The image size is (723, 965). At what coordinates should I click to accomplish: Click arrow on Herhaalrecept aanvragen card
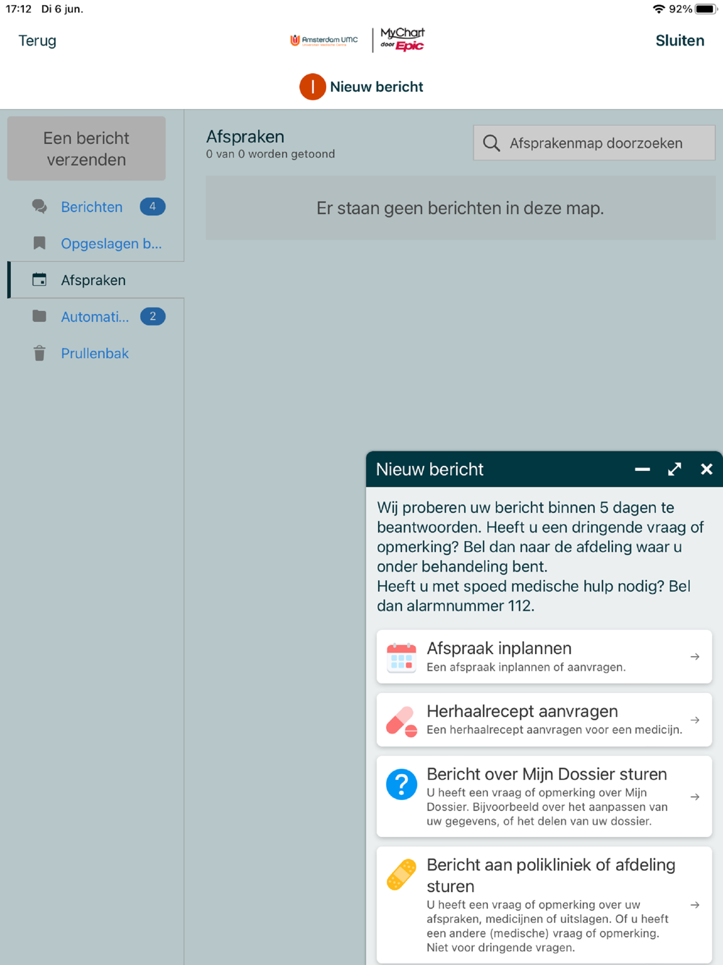click(695, 720)
